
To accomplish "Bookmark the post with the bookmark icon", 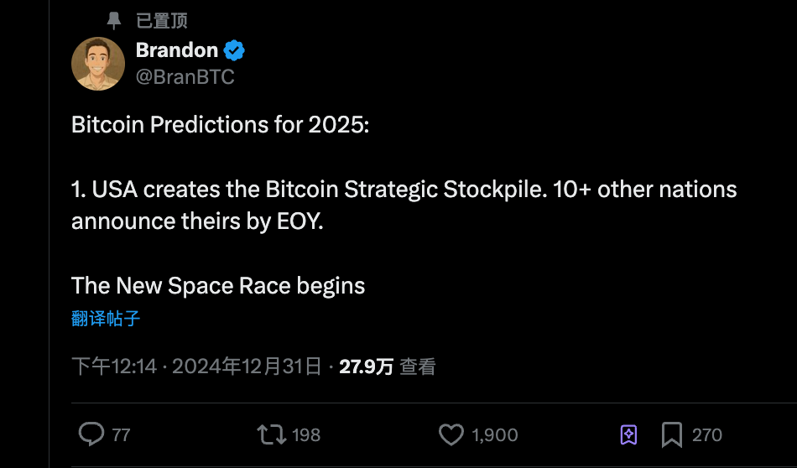I will click(x=672, y=434).
